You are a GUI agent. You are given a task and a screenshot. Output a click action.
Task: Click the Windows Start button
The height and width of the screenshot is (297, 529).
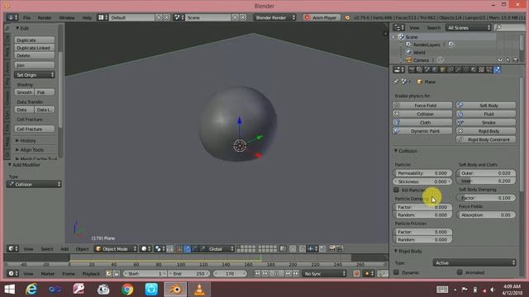(x=9, y=290)
